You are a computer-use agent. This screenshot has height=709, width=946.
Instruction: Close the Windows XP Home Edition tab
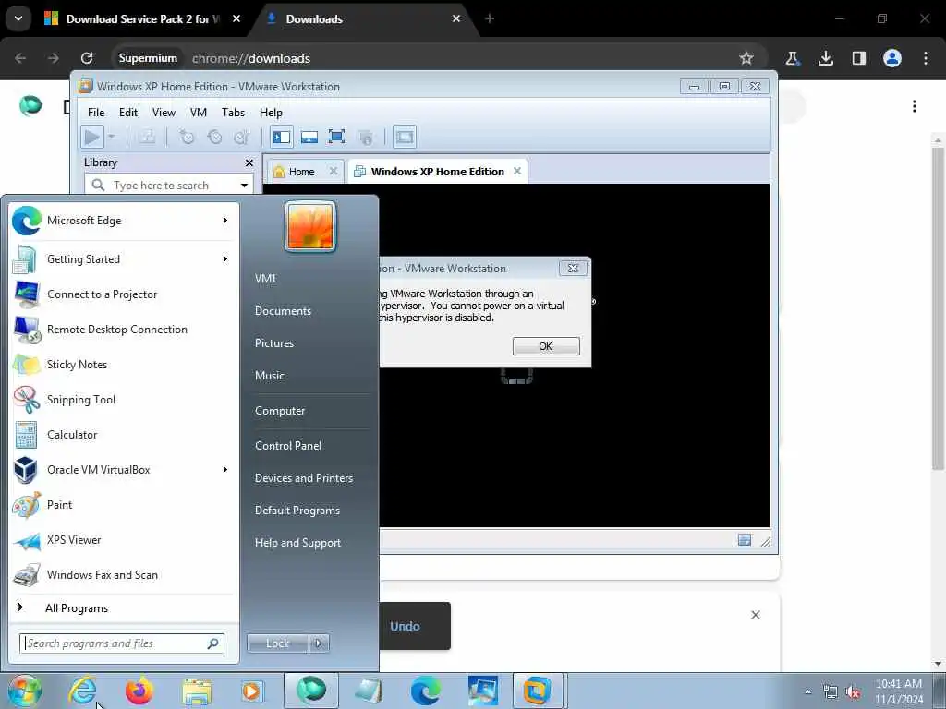pos(517,171)
